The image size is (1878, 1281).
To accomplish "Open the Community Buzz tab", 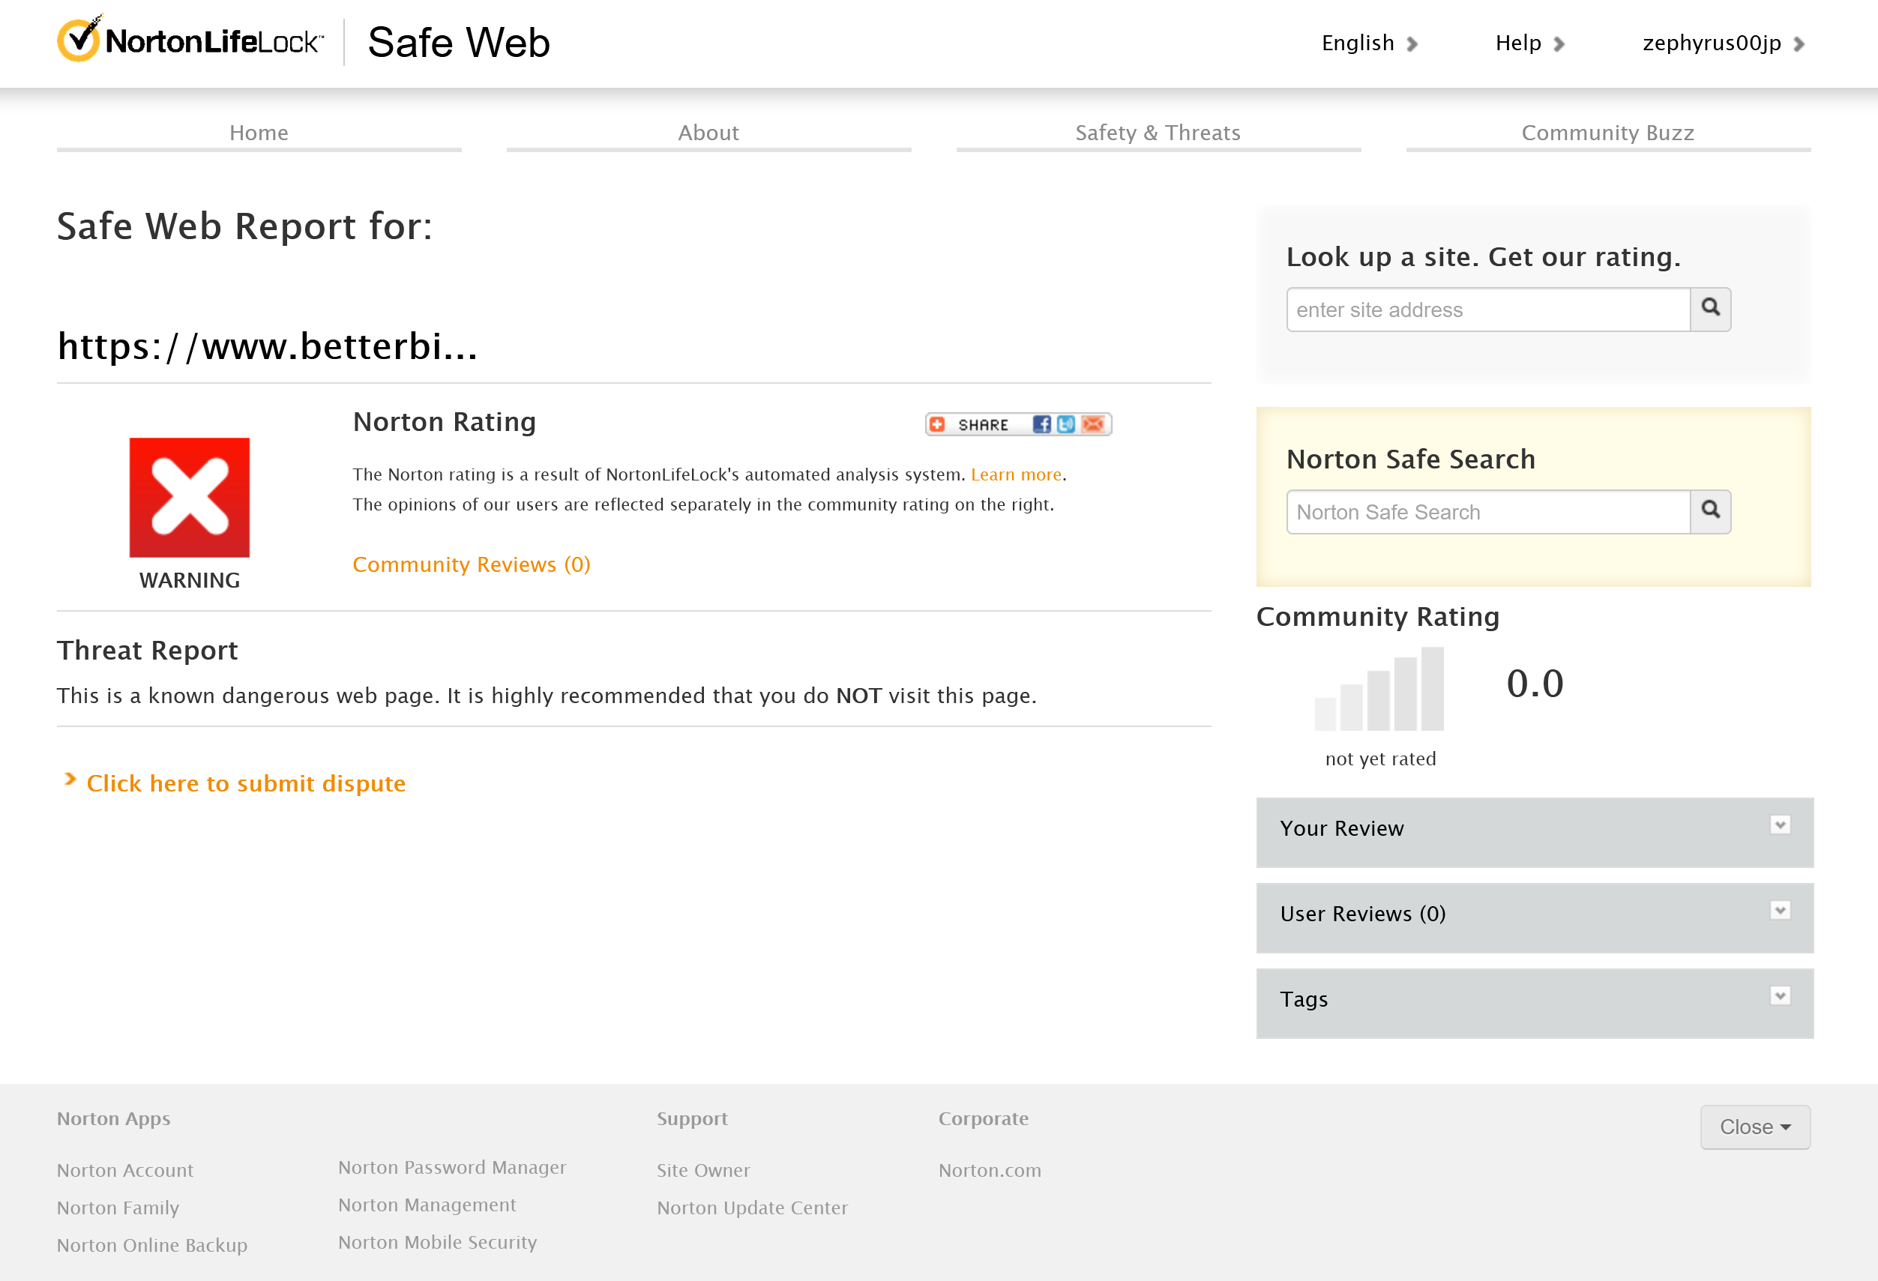I will coord(1607,133).
